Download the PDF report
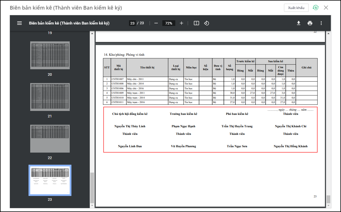 click(299, 23)
